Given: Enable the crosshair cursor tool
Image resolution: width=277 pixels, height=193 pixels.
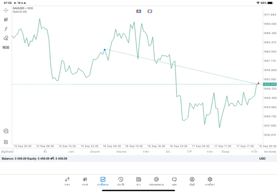Looking at the screenshot, I should [6, 10].
